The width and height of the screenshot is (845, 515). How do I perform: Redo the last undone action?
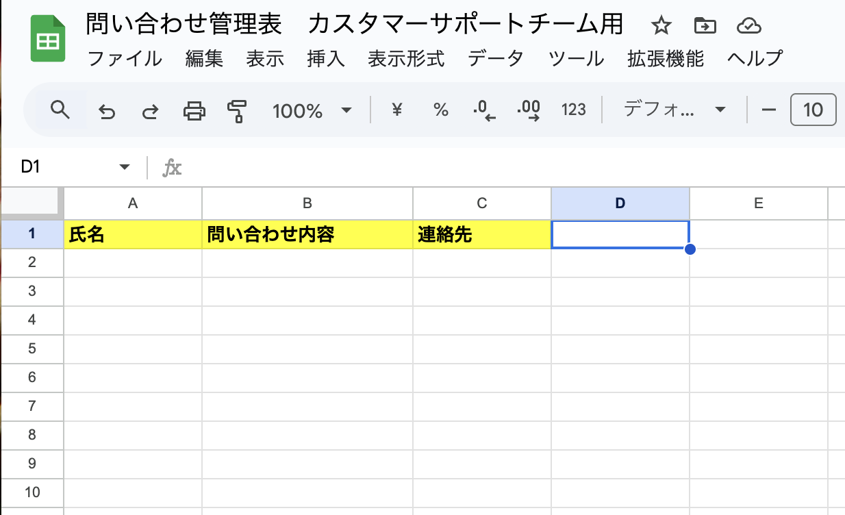point(150,110)
